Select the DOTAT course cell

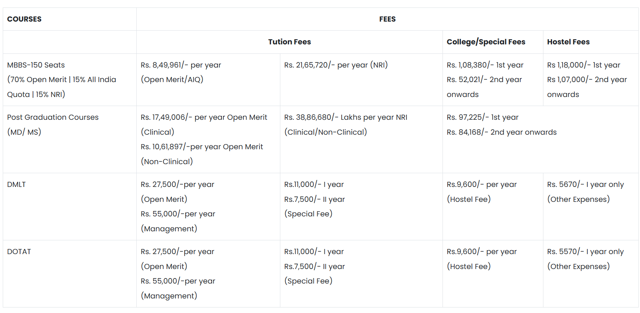[x=19, y=252]
